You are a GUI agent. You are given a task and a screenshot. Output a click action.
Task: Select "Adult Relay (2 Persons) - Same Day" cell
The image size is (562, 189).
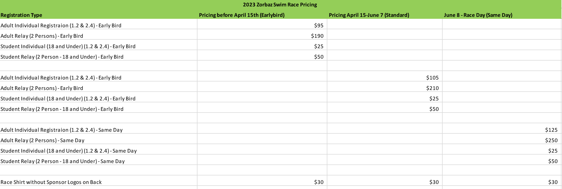42,140
